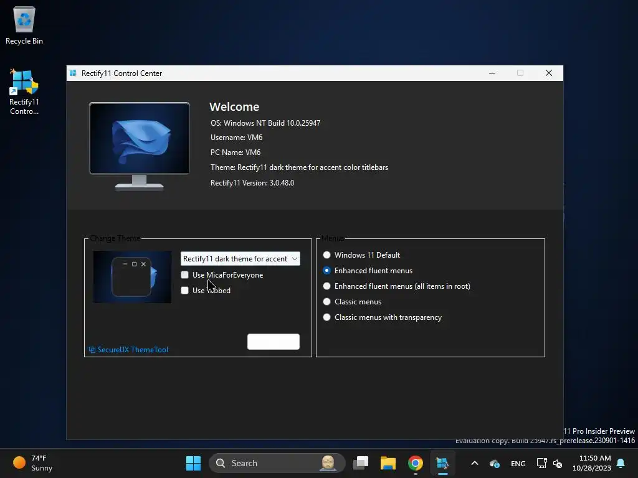Show hidden system tray icons
Screen dimensions: 638x478
click(x=474, y=463)
